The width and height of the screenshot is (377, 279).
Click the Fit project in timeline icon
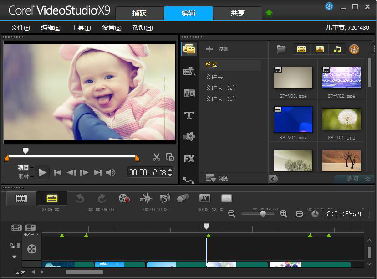(x=299, y=213)
